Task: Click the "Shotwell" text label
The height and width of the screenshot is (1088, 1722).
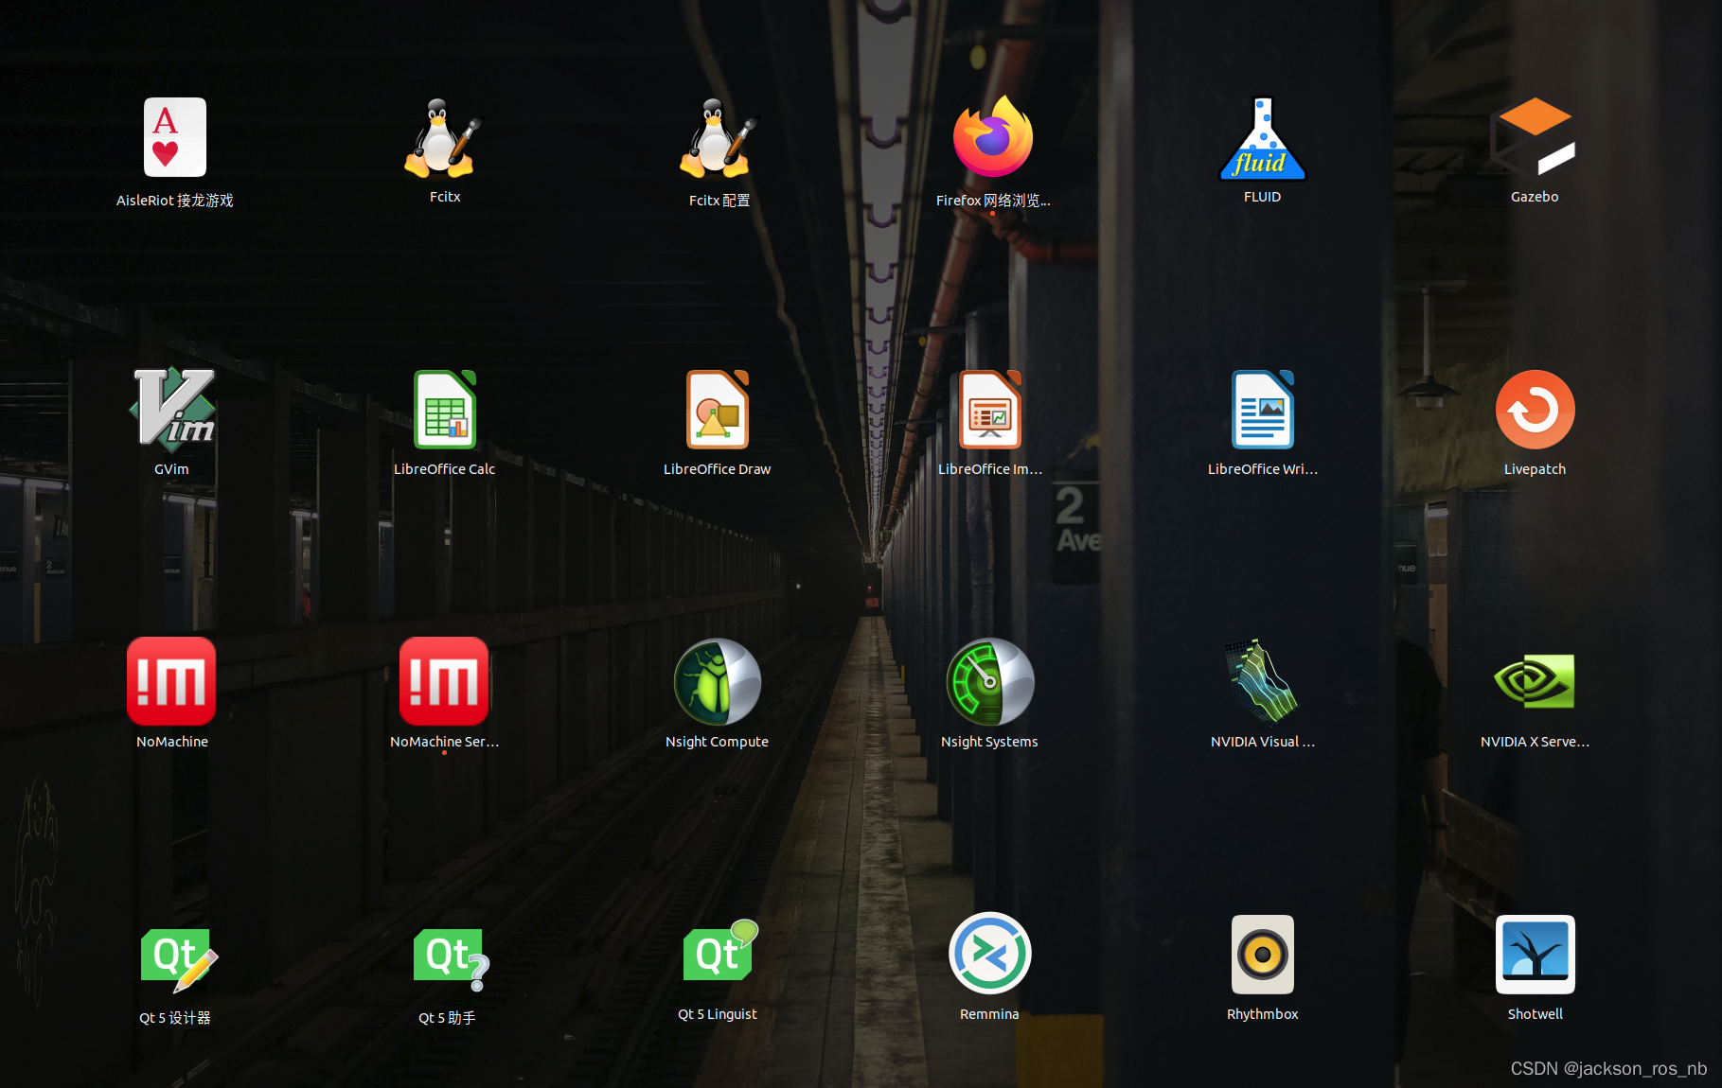Action: [1535, 1014]
